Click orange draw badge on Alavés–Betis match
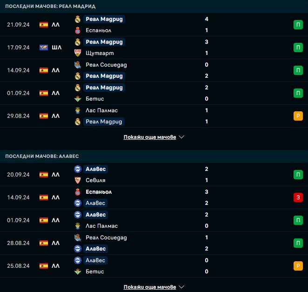The width and height of the screenshot is (308, 292). point(298,266)
